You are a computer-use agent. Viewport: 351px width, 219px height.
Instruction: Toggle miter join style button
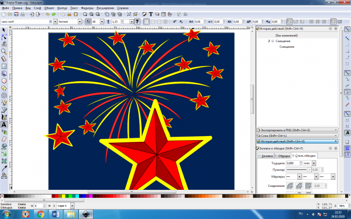[x=308, y=186]
